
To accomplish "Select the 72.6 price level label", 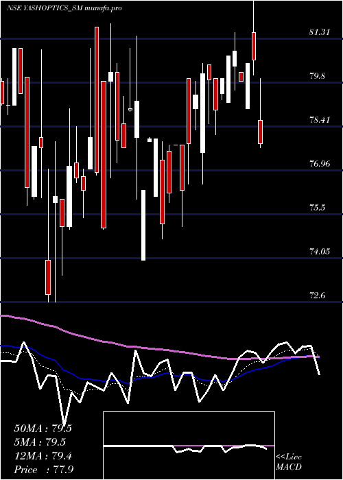I will (317, 296).
